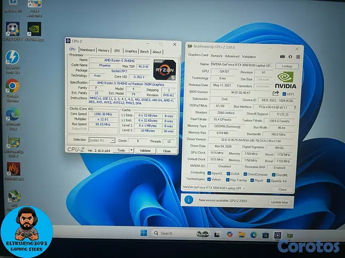Viewport: 345px width, 258px height.
Task: Switch to the Validation tab in GPU-Z
Action: tap(249, 57)
